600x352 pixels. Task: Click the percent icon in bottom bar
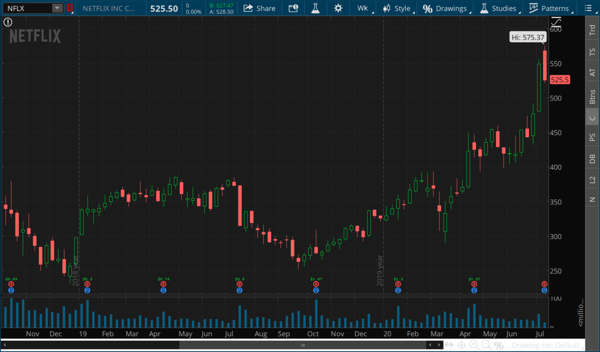[x=498, y=345]
